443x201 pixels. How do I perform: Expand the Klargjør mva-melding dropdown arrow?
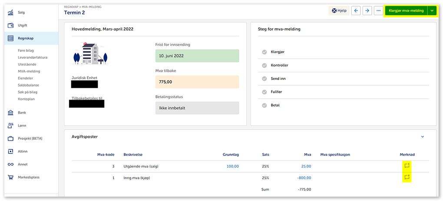(x=432, y=10)
